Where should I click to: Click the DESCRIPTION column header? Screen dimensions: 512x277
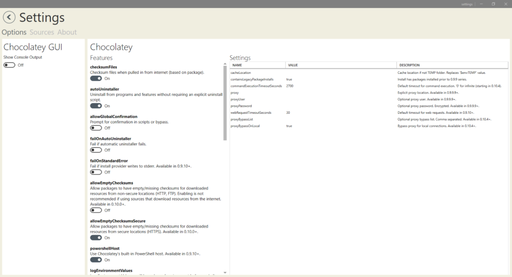(x=452, y=65)
